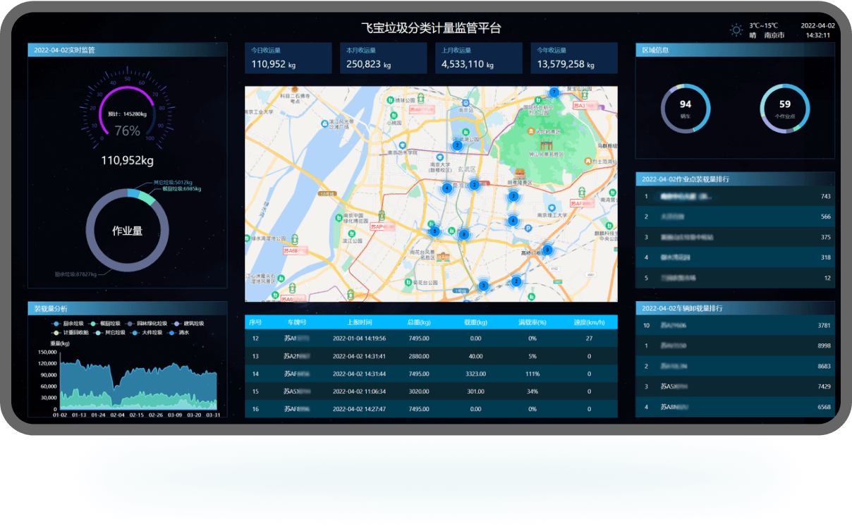Viewport: 852px width, 531px height.
Task: Click the 76% speedometer gauge
Action: pyautogui.click(x=128, y=107)
